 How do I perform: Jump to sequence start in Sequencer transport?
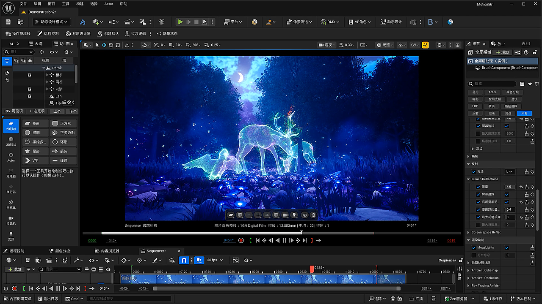(31, 288)
